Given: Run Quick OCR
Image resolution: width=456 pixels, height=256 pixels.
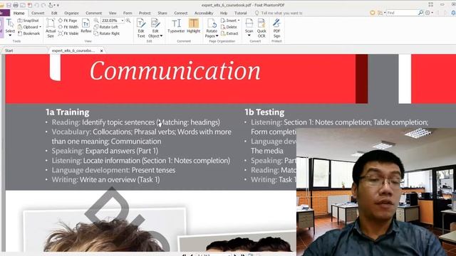Looking at the screenshot, I should click(261, 28).
